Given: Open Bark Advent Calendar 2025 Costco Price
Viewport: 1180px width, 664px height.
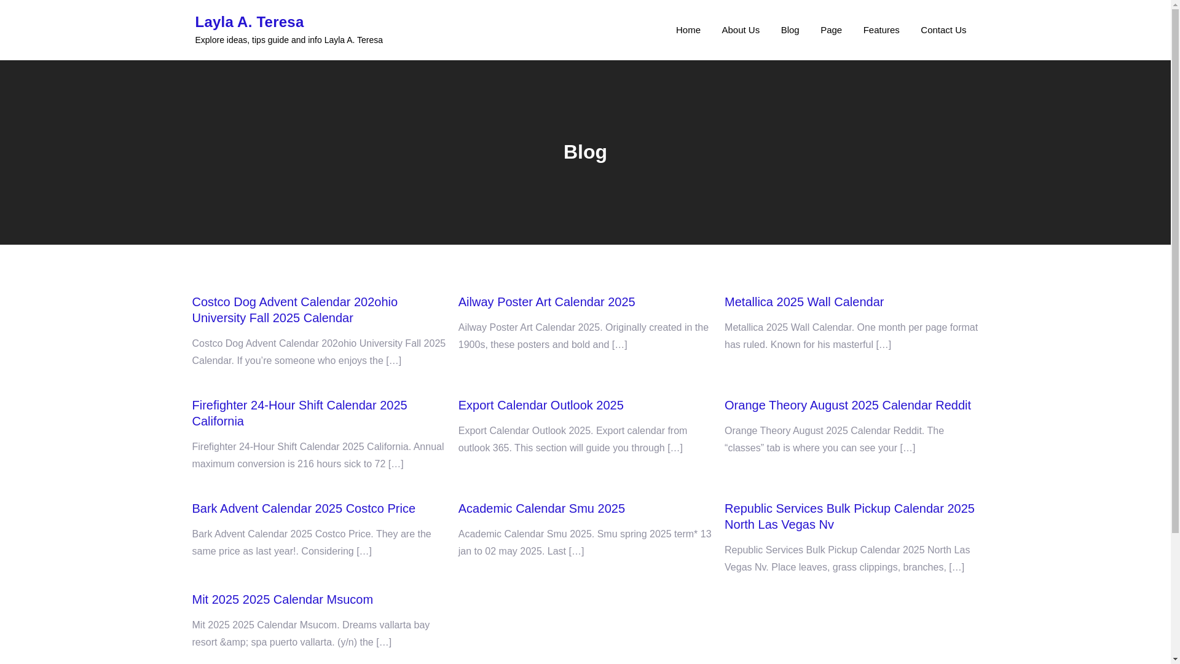Looking at the screenshot, I should 304,508.
